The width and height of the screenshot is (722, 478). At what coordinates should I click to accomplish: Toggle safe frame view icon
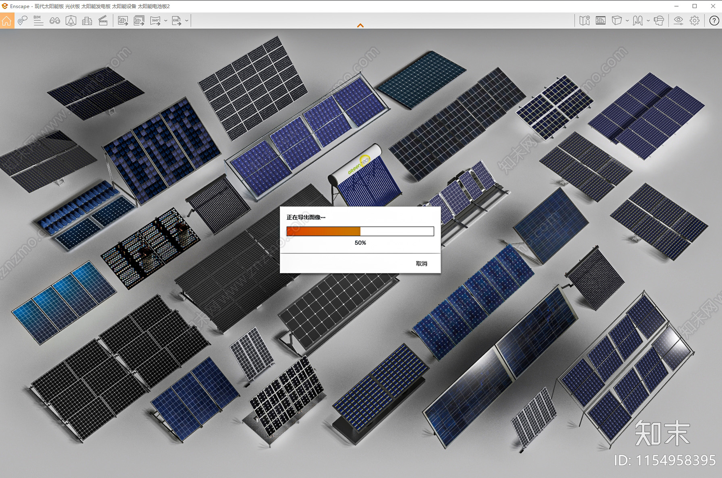pyautogui.click(x=601, y=21)
